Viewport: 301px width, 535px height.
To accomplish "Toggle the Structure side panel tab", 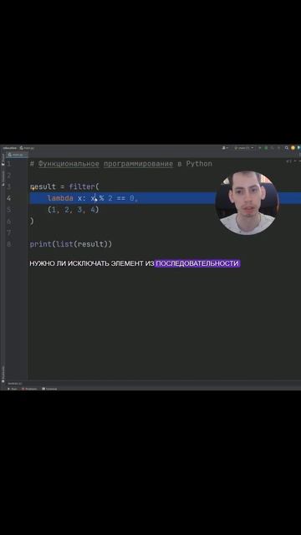I will (x=3, y=177).
